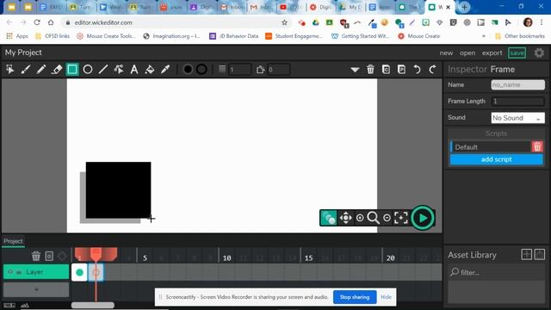This screenshot has width=551, height=310.
Task: Select frame 1 on the Layer
Action: [x=79, y=272]
